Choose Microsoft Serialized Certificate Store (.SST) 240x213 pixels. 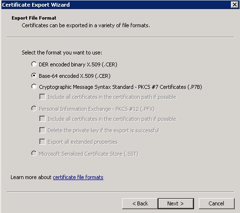click(x=34, y=153)
